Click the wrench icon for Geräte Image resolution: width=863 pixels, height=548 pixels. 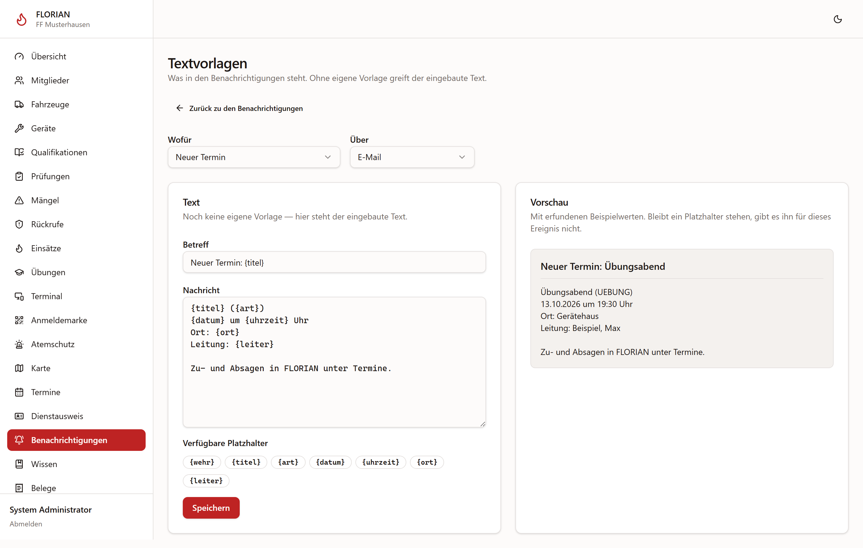pyautogui.click(x=19, y=128)
